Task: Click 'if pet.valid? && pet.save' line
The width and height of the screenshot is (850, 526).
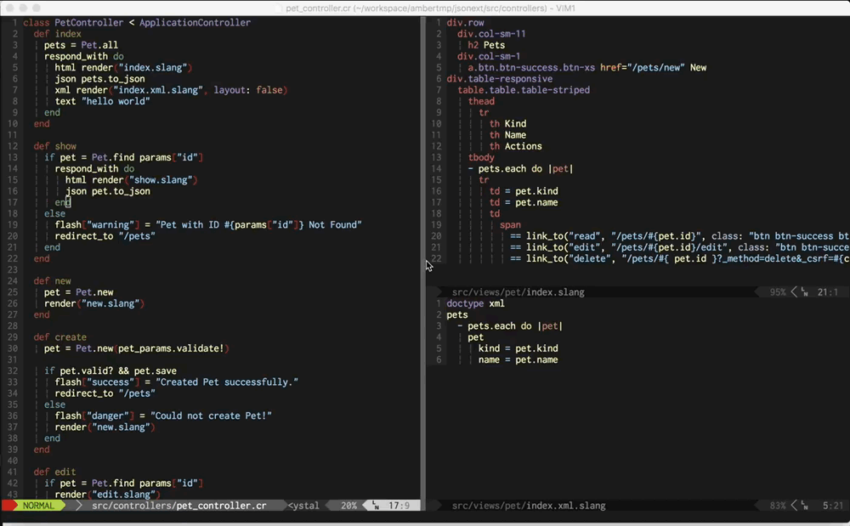Action: coord(110,371)
